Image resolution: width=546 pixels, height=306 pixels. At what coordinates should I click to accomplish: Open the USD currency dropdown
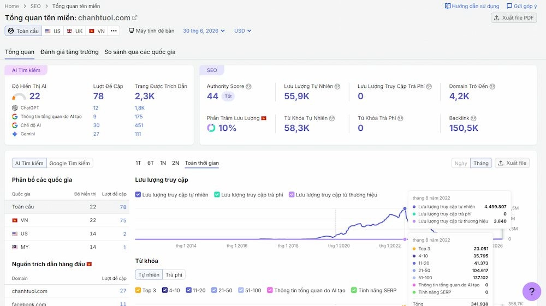tap(243, 31)
